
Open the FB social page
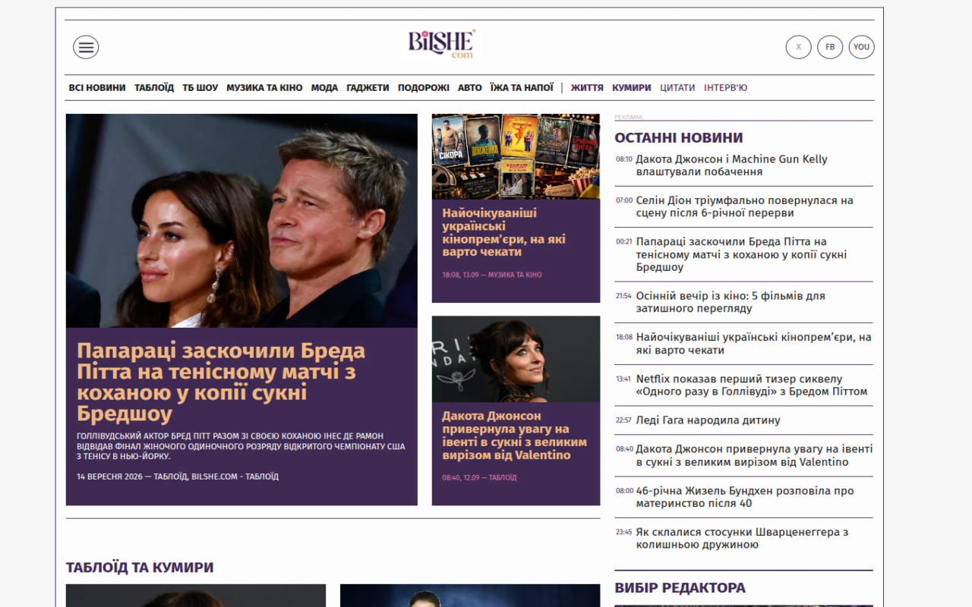tap(830, 47)
